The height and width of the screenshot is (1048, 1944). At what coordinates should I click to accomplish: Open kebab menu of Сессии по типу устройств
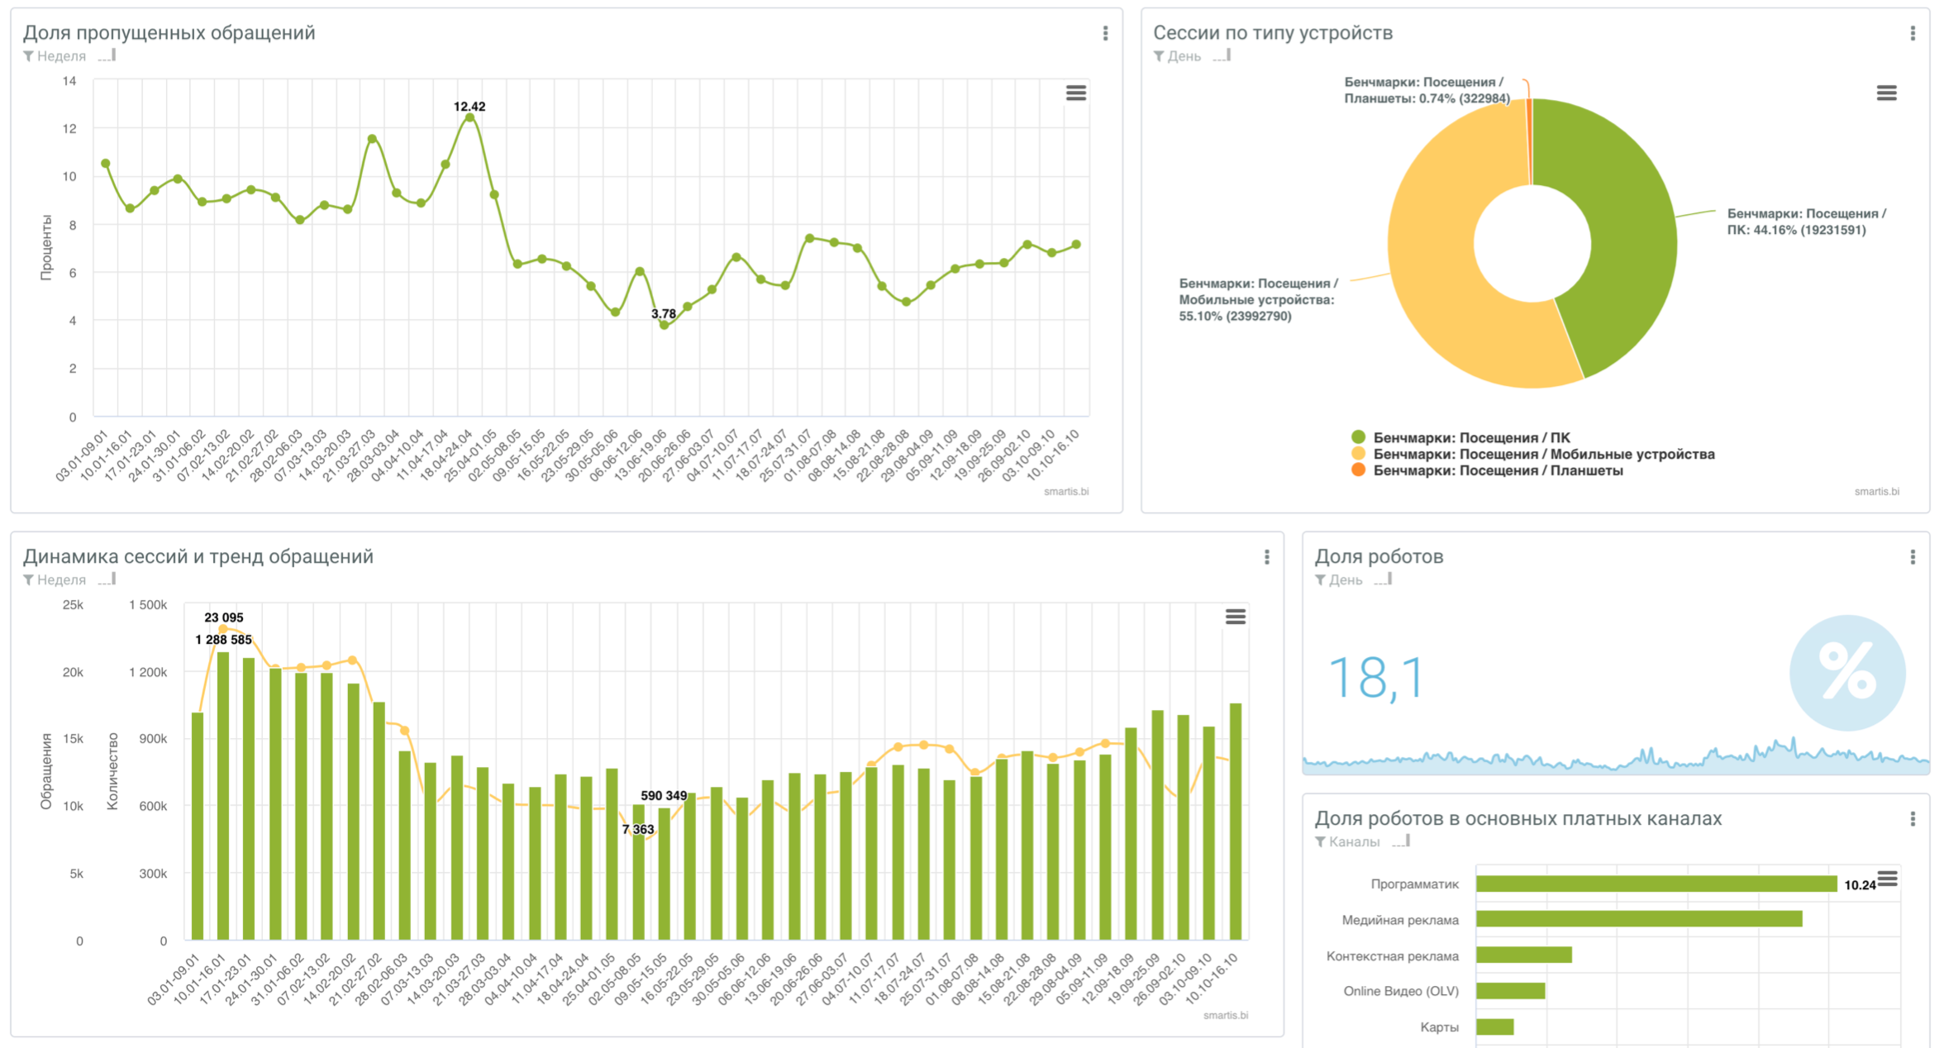click(1913, 33)
